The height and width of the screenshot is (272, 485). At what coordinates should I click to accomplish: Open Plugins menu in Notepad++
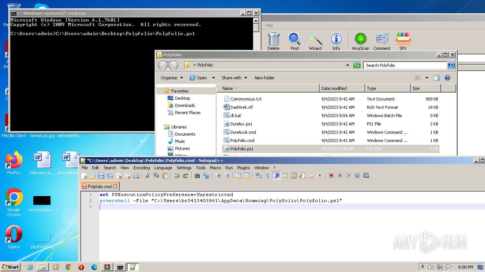coord(244,168)
